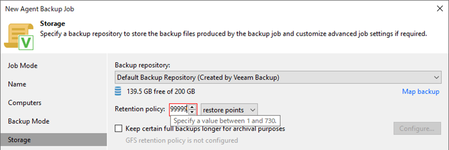Image resolution: width=449 pixels, height=150 pixels.
Task: Click the blue database repository icon
Action: (x=118, y=91)
